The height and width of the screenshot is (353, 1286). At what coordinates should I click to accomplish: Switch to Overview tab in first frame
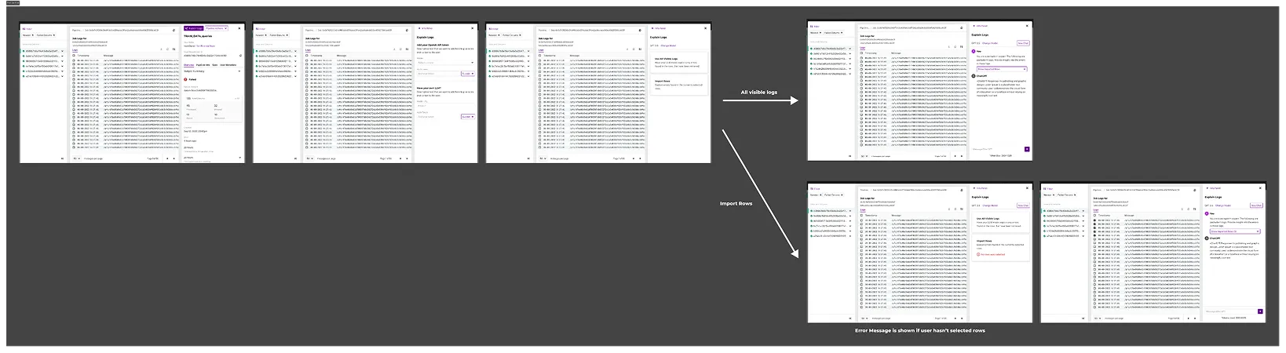click(189, 64)
